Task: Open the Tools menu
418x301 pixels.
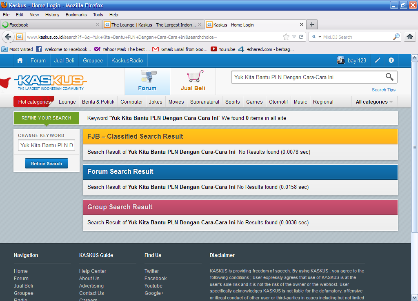Action: (x=98, y=15)
